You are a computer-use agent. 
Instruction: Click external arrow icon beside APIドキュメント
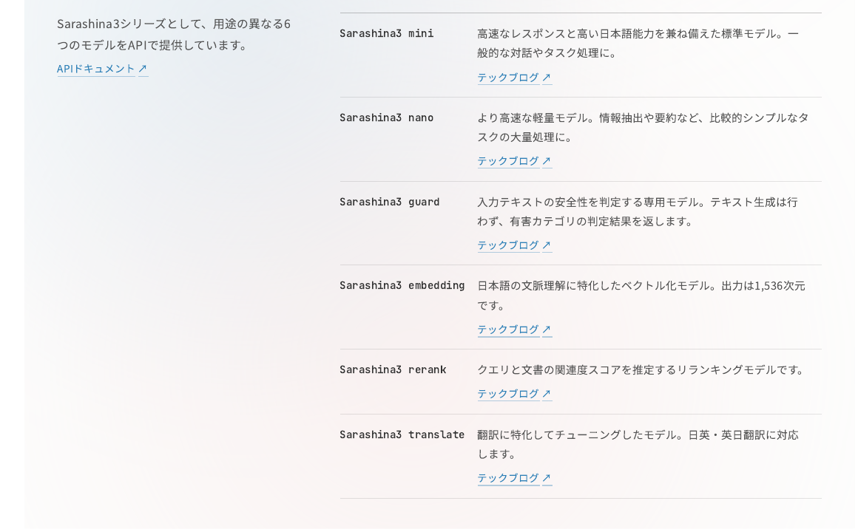[x=143, y=68]
